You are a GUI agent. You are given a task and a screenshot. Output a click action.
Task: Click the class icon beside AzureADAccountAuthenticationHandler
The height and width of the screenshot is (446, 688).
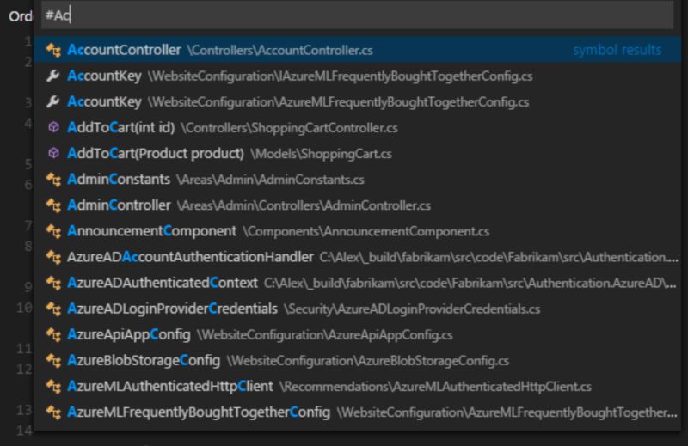click(53, 257)
